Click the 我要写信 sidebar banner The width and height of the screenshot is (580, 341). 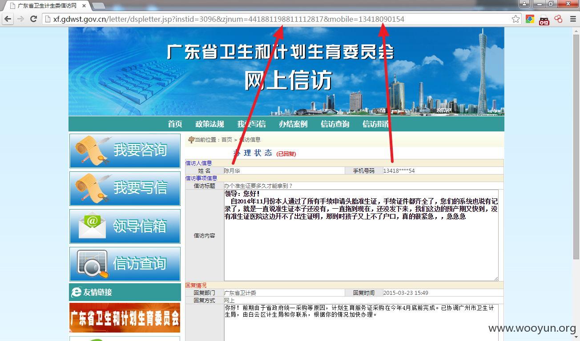[x=125, y=189]
